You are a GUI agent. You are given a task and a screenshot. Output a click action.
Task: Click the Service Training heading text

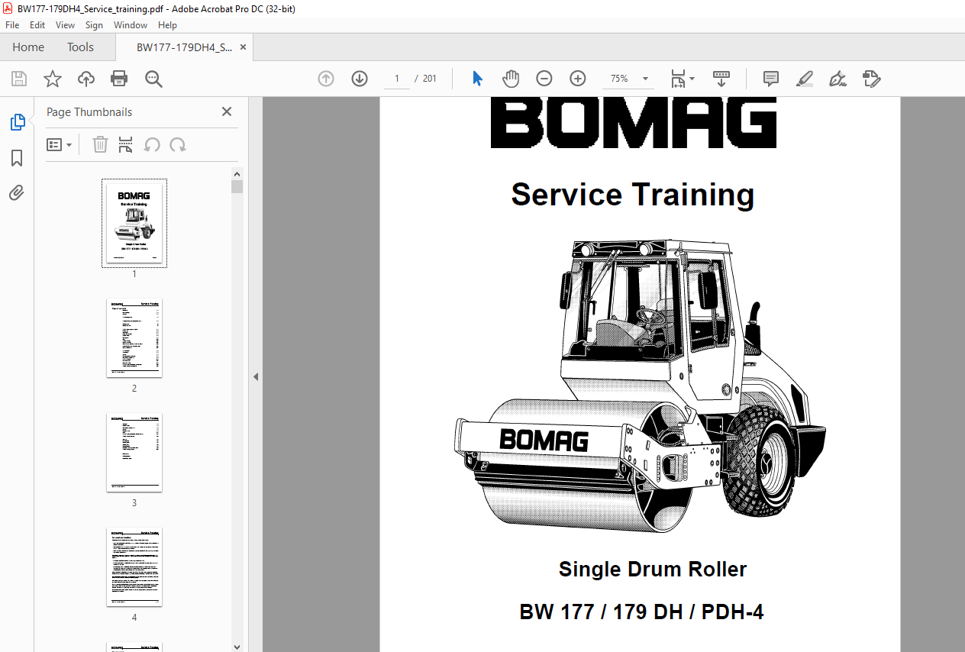pos(633,195)
